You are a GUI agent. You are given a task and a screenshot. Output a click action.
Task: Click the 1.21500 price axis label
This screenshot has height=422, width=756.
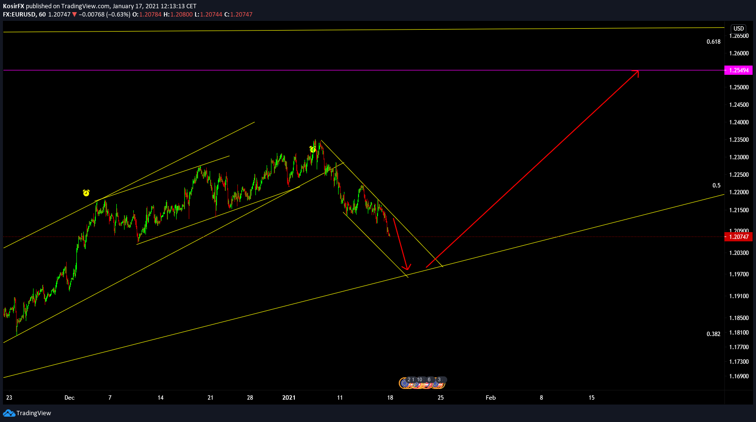(x=739, y=210)
